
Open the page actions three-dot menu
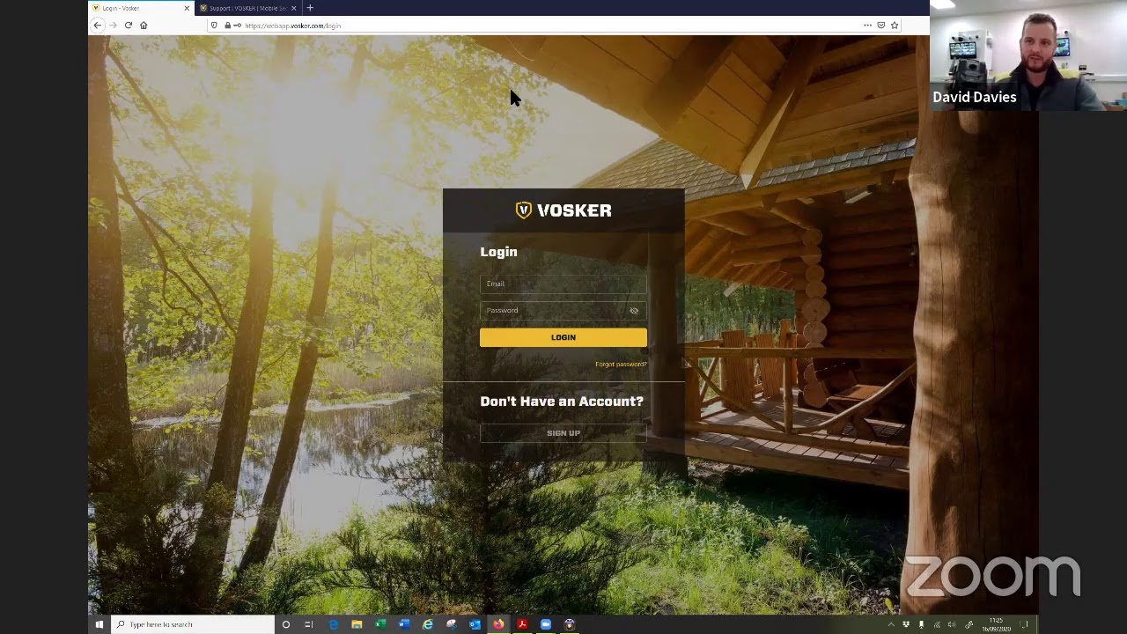[x=867, y=26]
